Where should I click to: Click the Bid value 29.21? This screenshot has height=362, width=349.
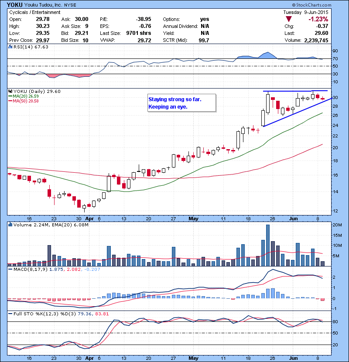tap(81, 33)
